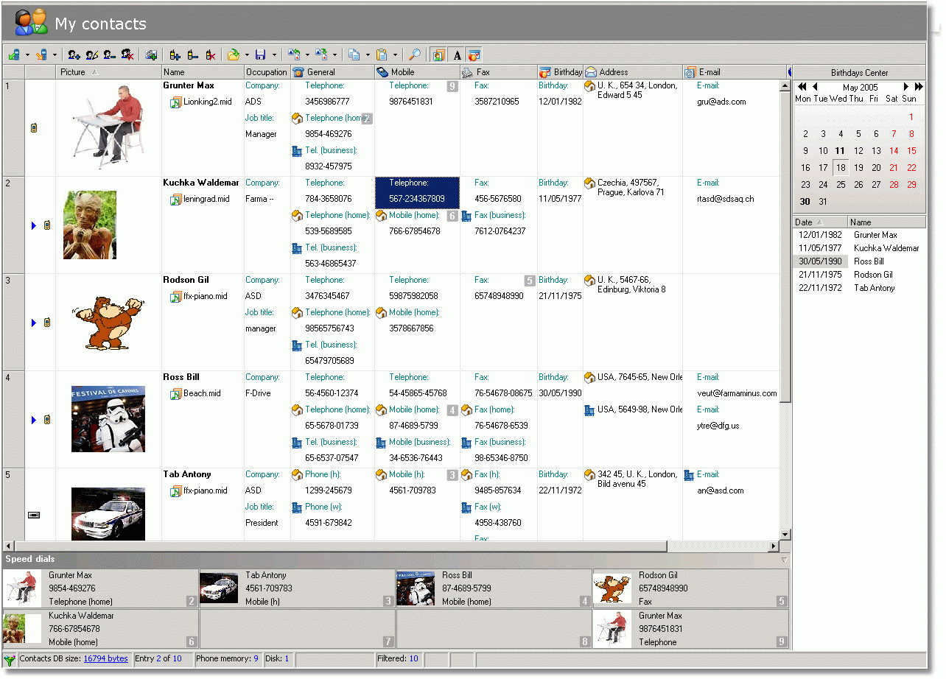Collapse the Speed dials panel triangle

pos(784,560)
